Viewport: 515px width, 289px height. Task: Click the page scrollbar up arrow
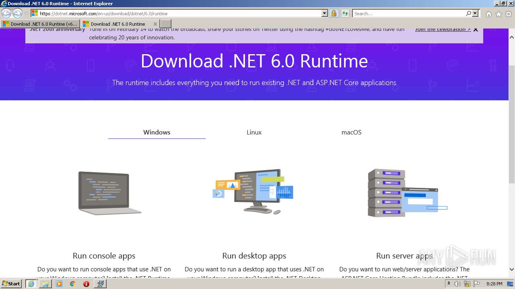click(512, 37)
